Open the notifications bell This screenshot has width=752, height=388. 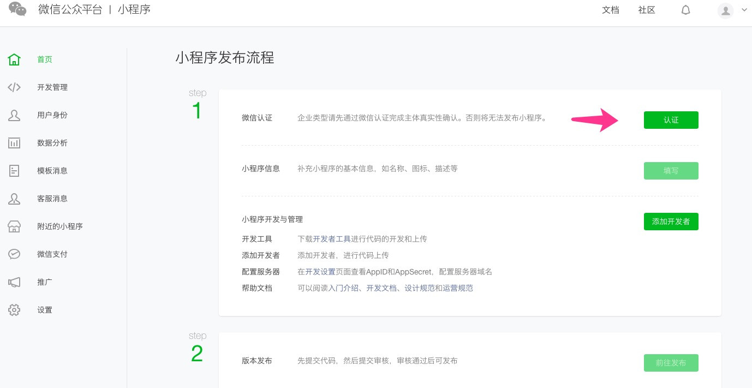click(x=686, y=10)
